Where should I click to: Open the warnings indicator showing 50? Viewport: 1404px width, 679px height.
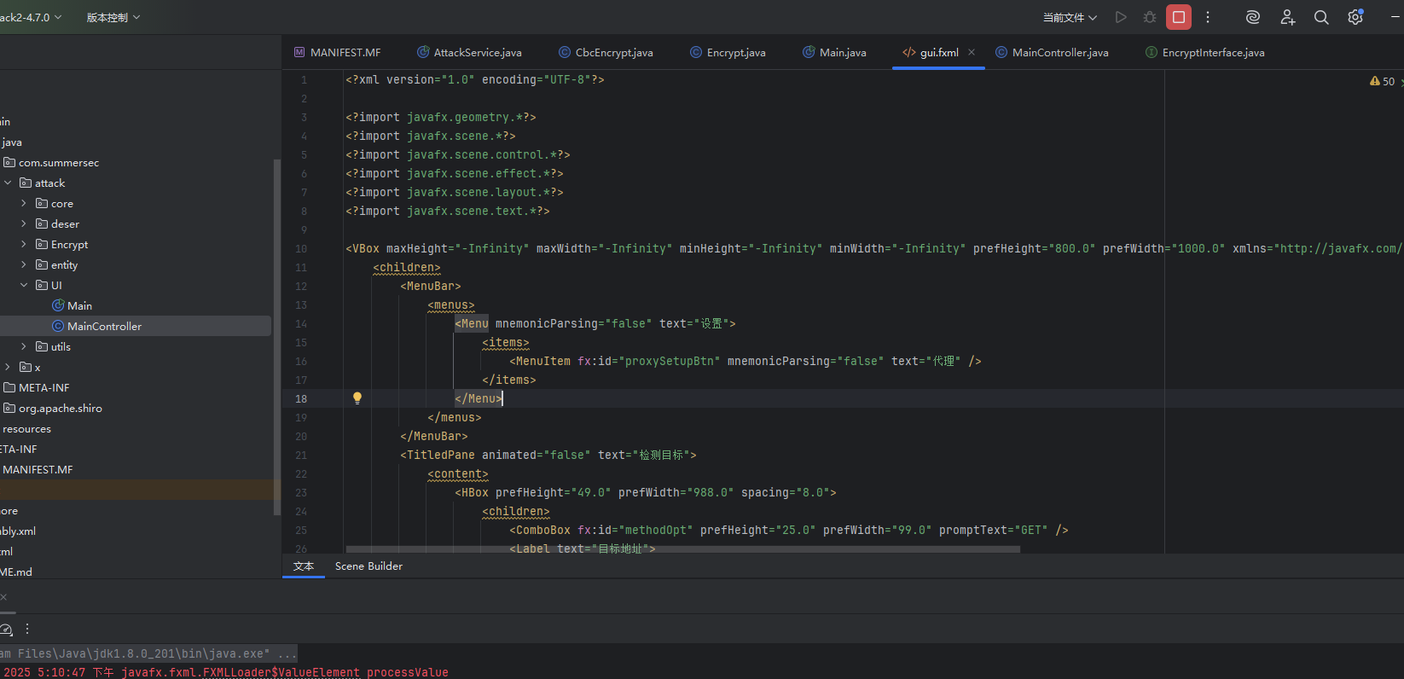point(1382,81)
